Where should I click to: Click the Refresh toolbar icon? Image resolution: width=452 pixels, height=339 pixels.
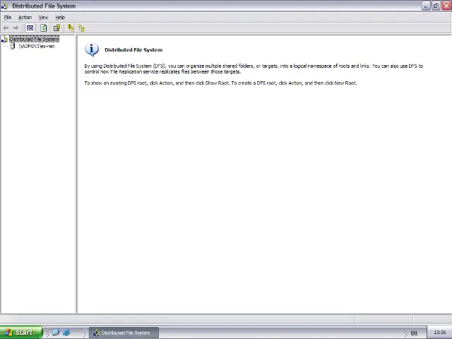[x=44, y=28]
